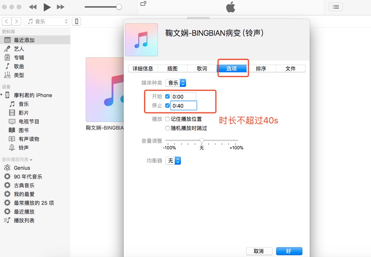This screenshot has width=371, height=257.
Task: Open the Up Next list icon
Action: [x=336, y=7]
